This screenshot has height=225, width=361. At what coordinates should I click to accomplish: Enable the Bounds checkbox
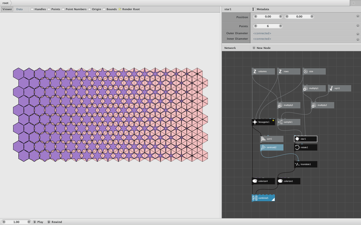104,9
